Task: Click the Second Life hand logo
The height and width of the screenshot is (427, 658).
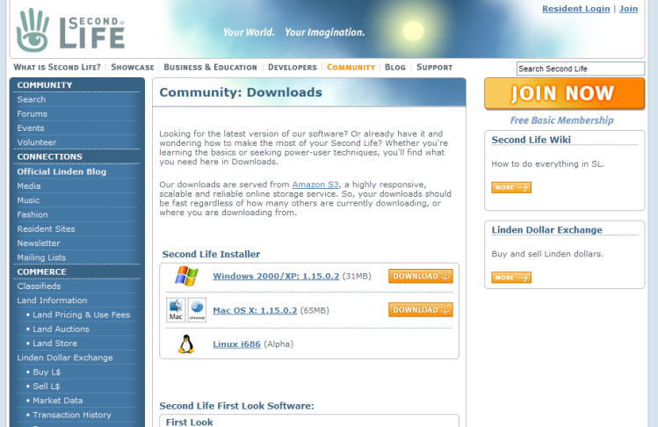Action: click(x=33, y=30)
